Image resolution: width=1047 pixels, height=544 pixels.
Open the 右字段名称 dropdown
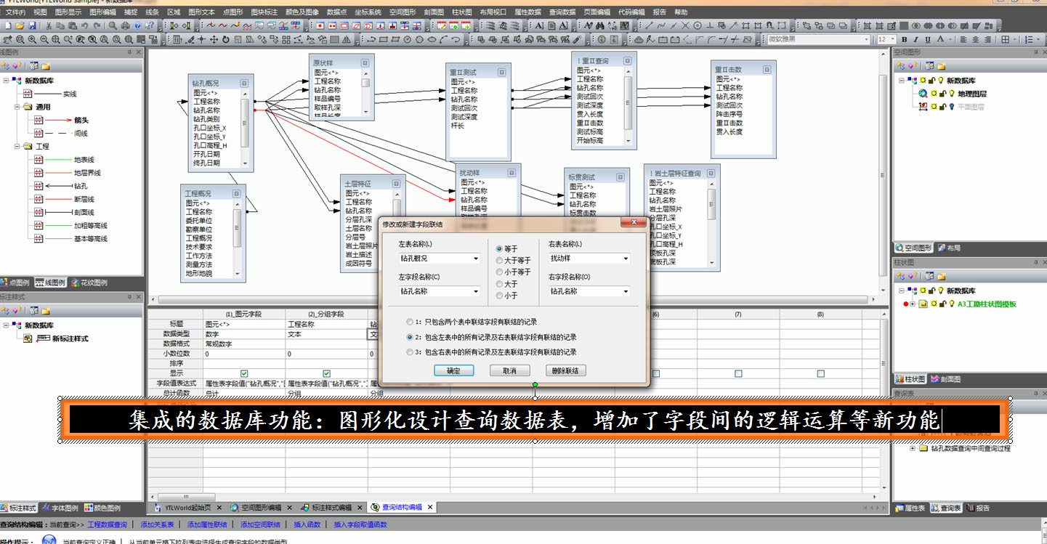(589, 291)
